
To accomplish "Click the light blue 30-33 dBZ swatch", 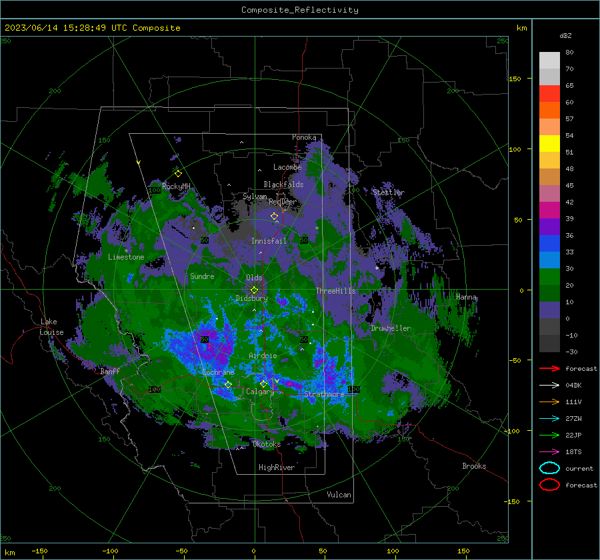I will (x=549, y=260).
